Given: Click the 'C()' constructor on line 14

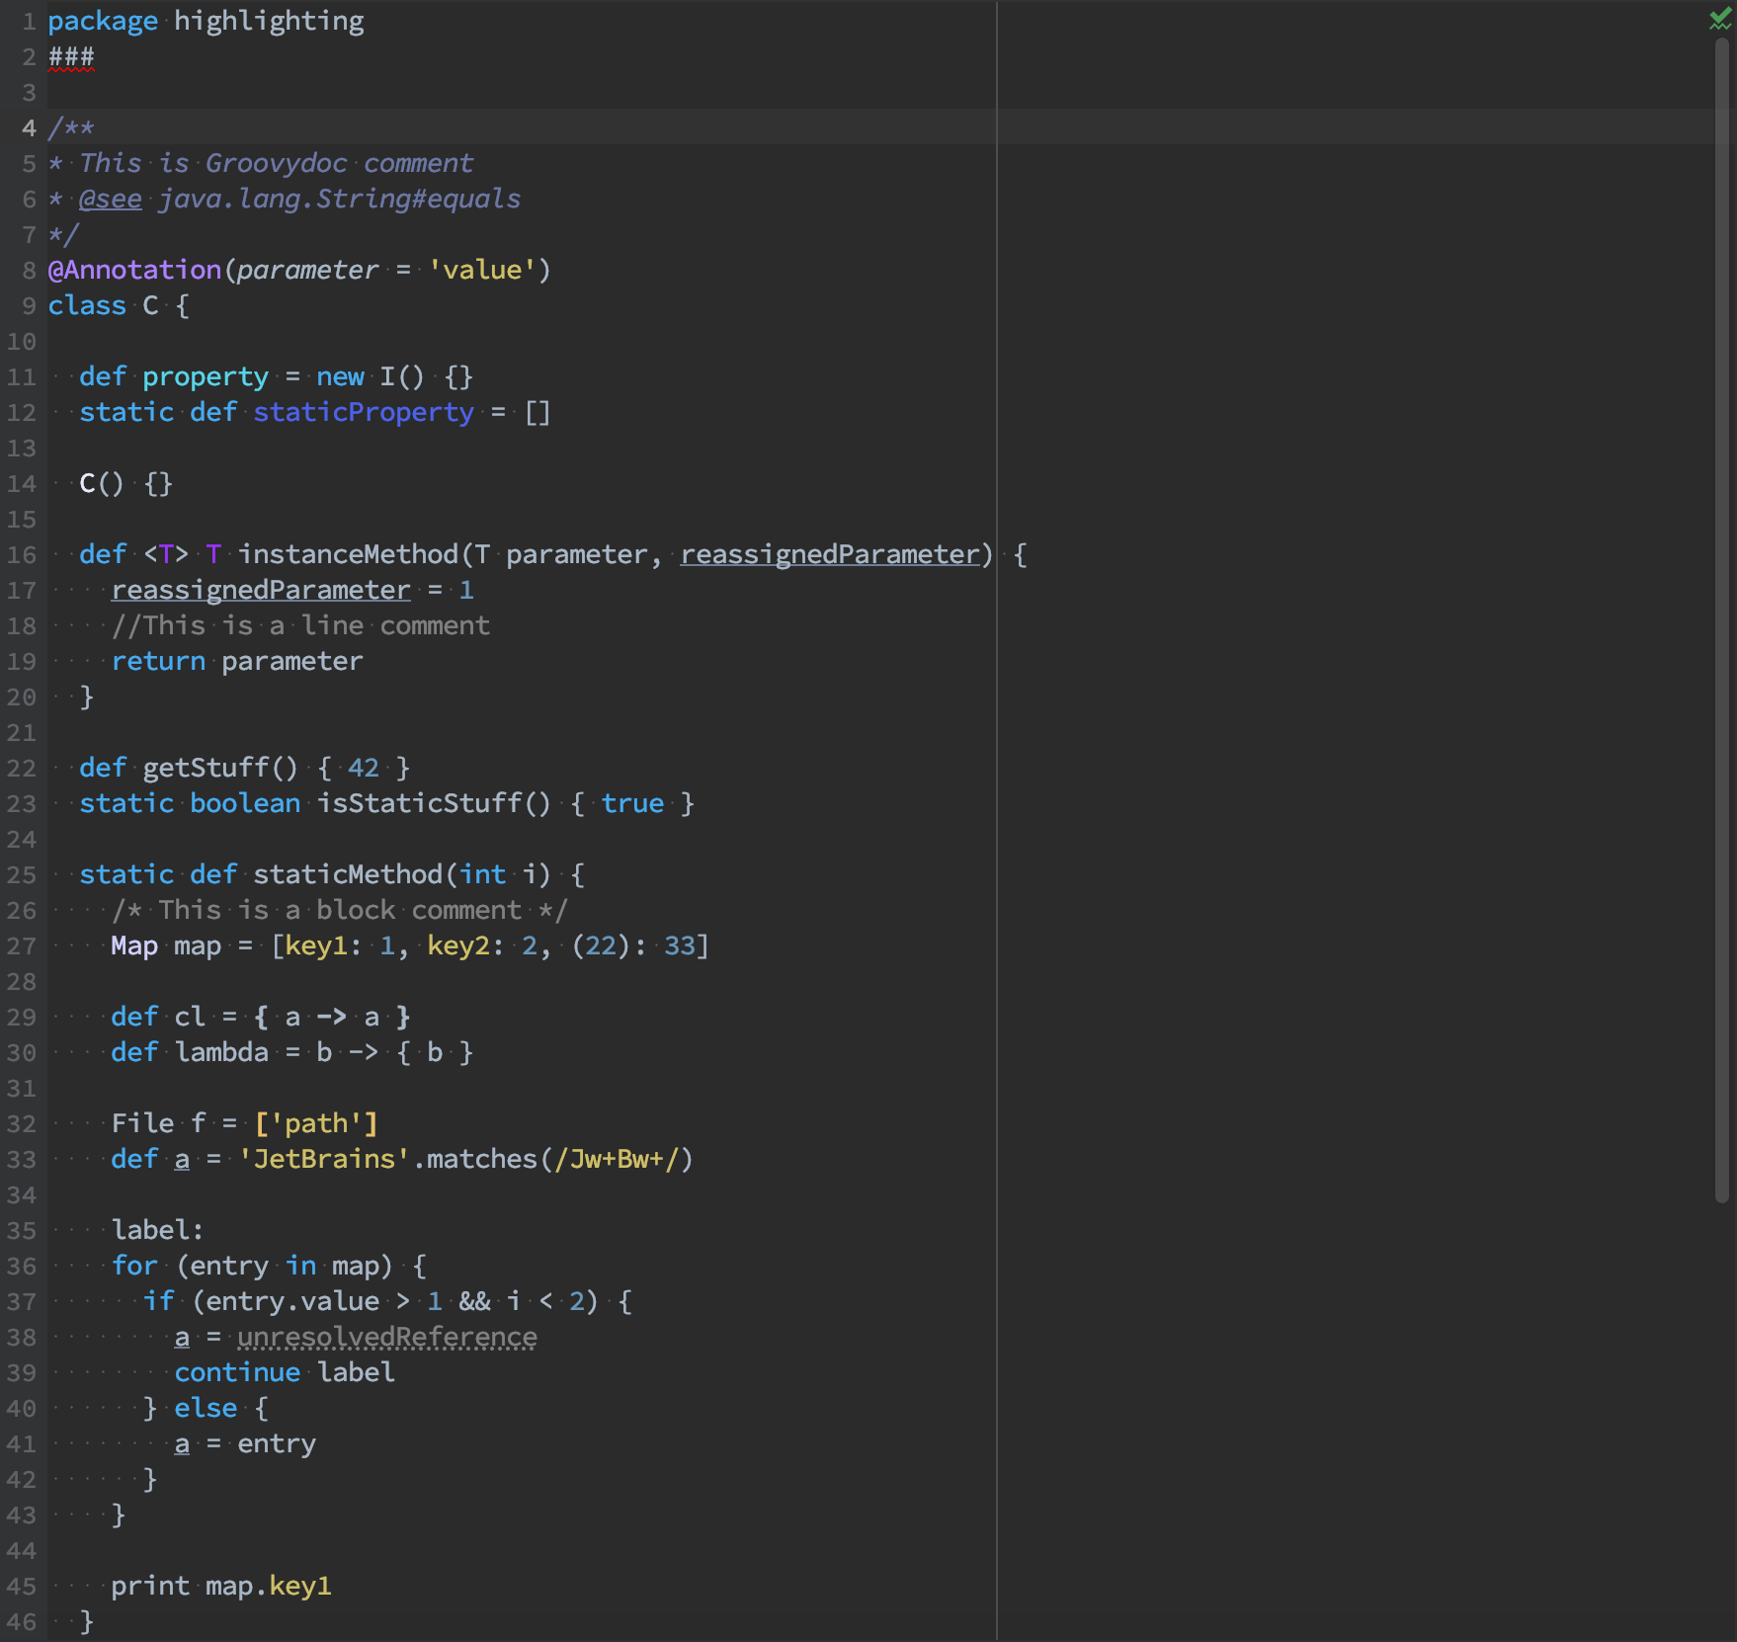Looking at the screenshot, I should [101, 483].
